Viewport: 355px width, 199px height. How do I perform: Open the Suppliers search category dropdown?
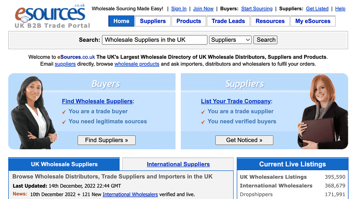230,40
